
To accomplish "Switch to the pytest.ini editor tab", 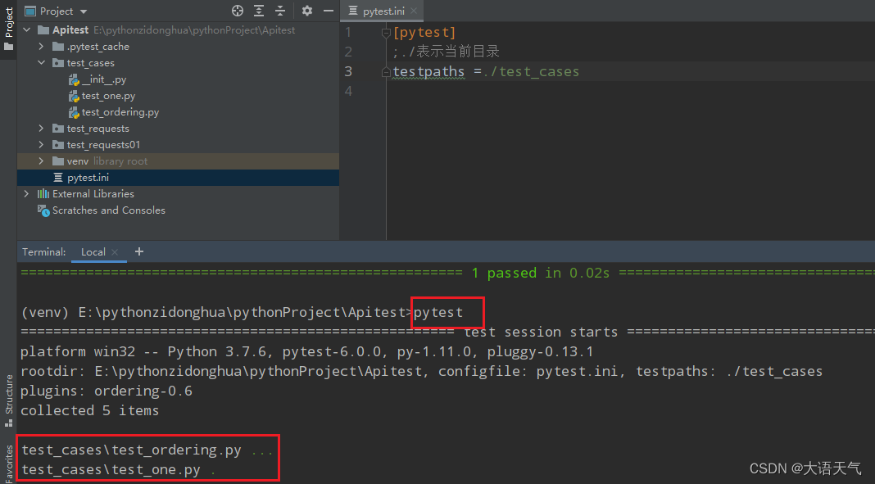I will pos(383,11).
